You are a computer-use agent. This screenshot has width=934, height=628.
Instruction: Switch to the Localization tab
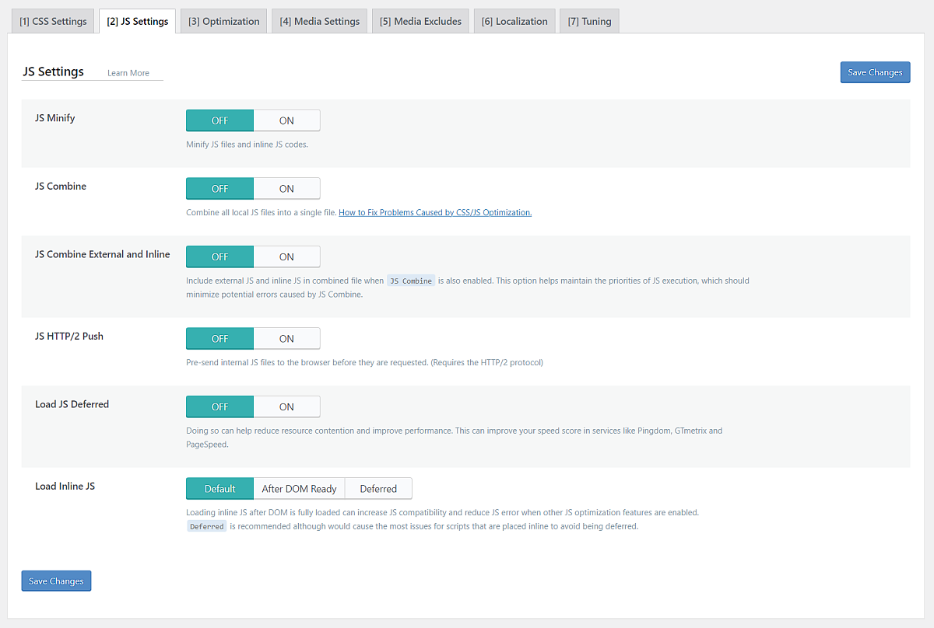[514, 21]
